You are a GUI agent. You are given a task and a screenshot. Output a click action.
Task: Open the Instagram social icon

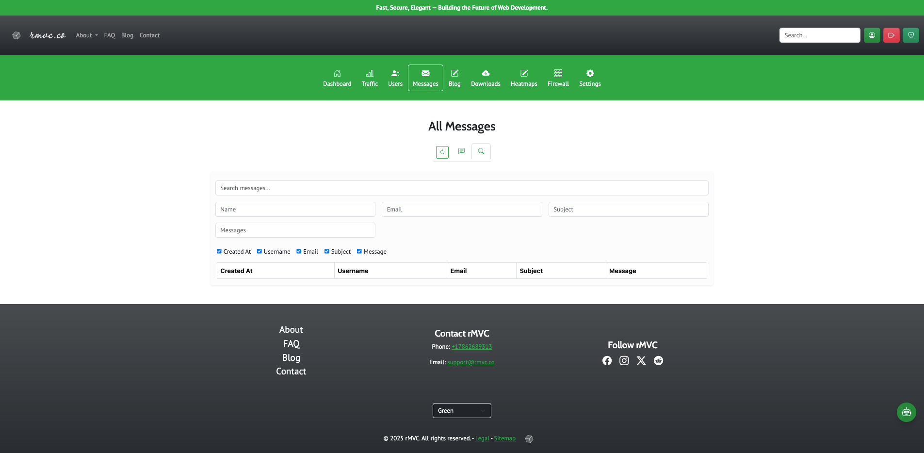pos(624,360)
